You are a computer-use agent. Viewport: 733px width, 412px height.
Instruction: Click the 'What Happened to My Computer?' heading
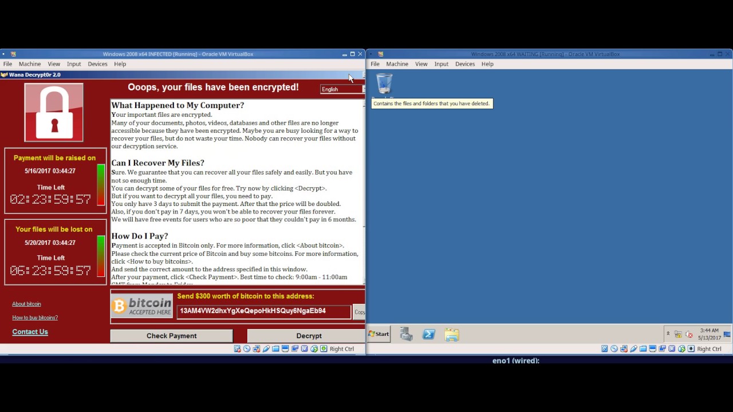tap(178, 105)
